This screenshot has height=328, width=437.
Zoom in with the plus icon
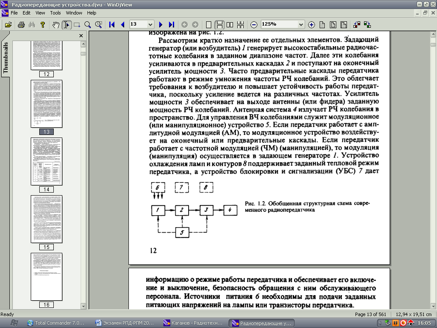pos(311,25)
